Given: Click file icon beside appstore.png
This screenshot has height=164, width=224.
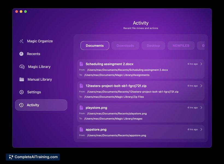Looking at the screenshot, I should tap(81, 130).
